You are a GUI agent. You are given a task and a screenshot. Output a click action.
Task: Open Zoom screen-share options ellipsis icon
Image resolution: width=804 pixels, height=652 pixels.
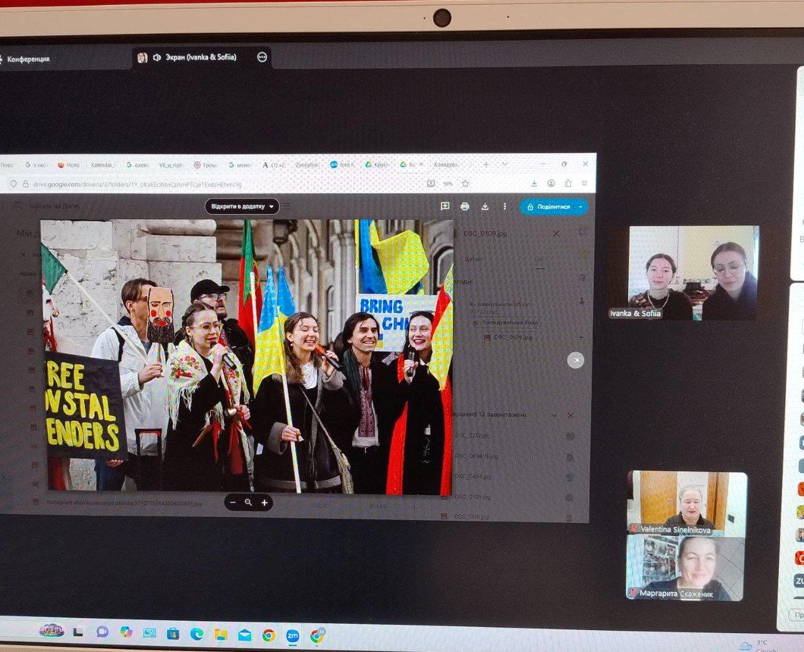pyautogui.click(x=263, y=57)
